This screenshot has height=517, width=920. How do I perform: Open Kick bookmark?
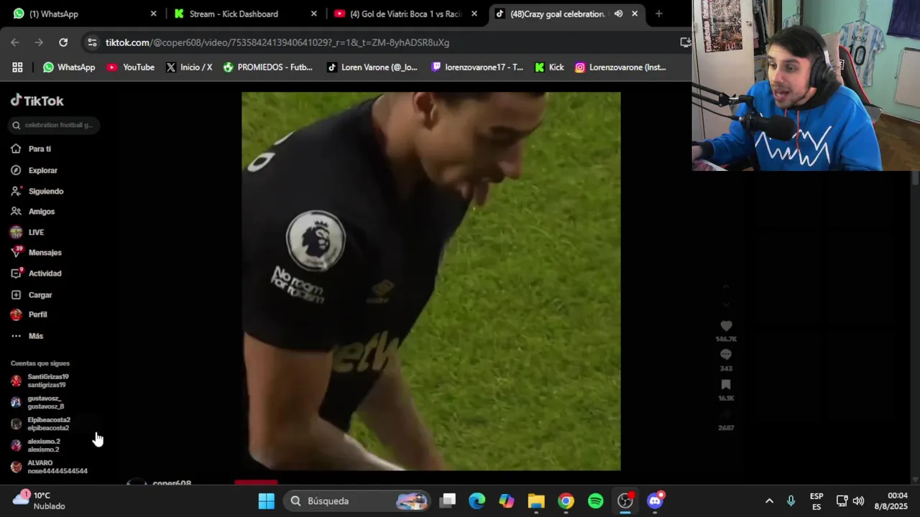(x=550, y=67)
